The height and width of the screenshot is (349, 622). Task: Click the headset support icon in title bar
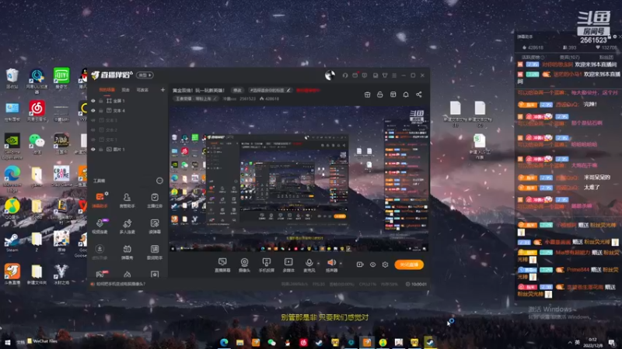(x=345, y=75)
